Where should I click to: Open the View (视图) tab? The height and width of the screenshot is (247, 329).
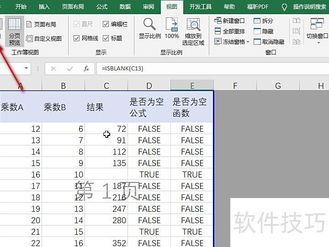[172, 7]
